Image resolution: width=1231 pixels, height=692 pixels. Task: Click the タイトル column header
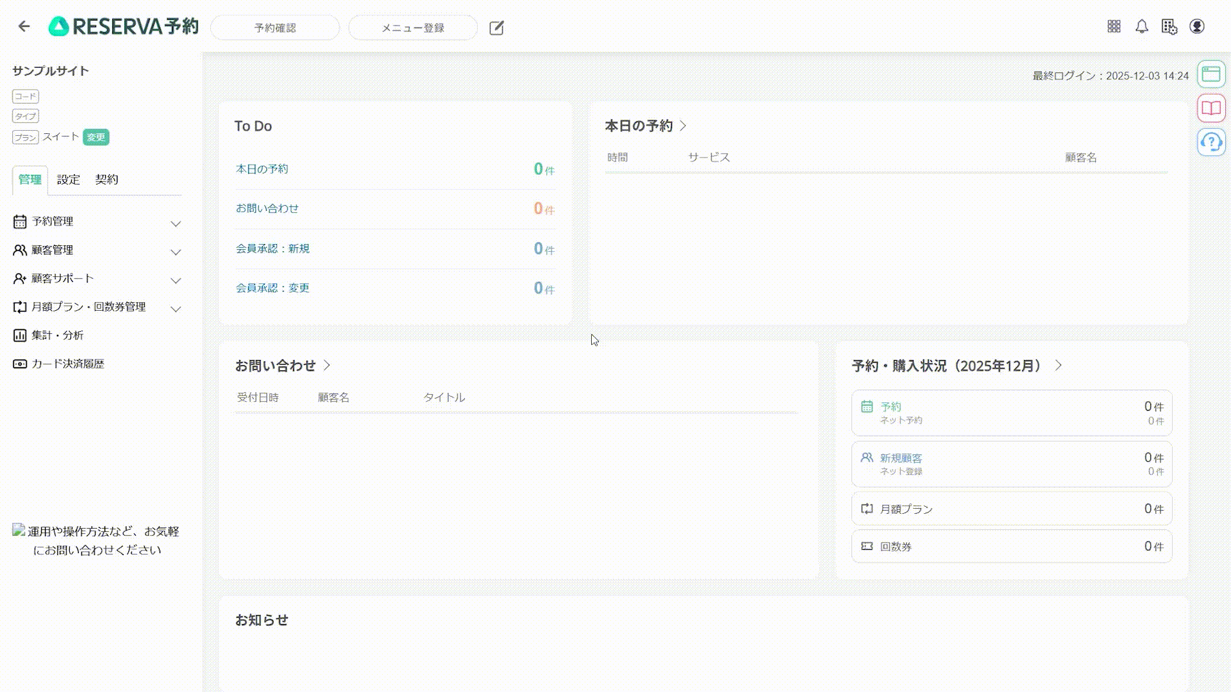(x=444, y=397)
